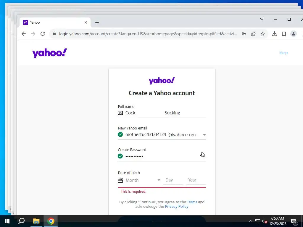
Task: Open the Terms link
Action: pos(192,202)
